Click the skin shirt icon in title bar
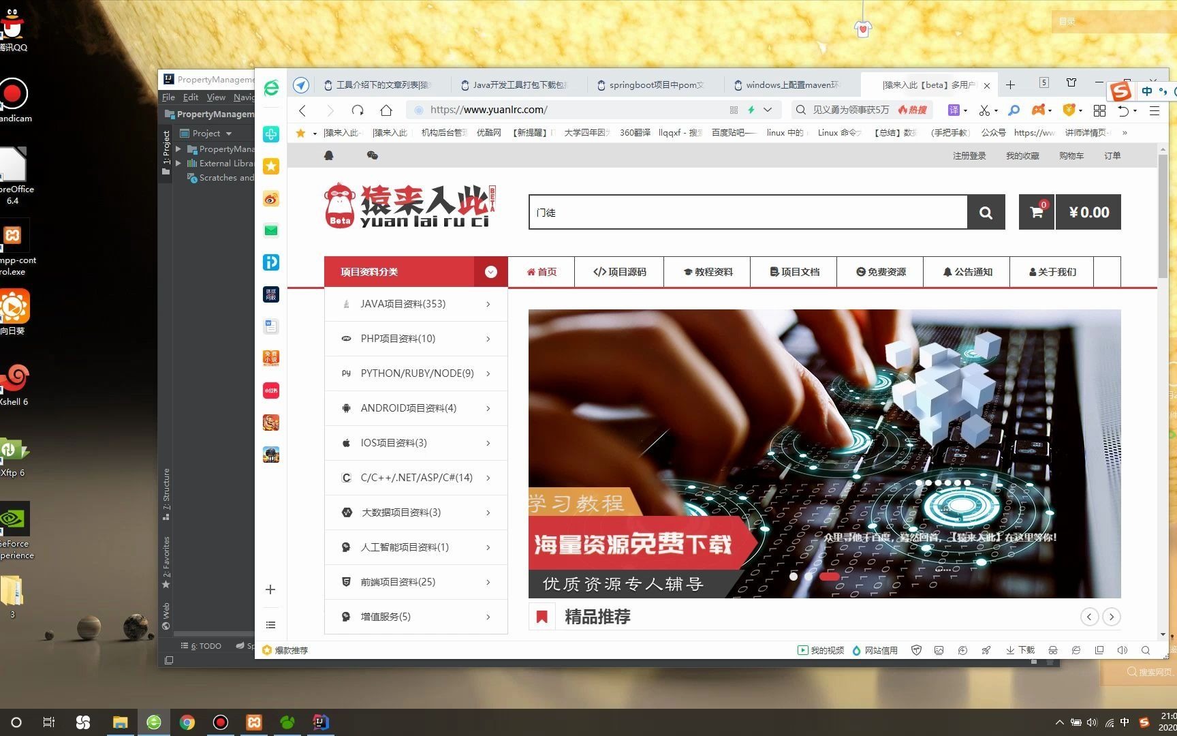 (x=1071, y=82)
